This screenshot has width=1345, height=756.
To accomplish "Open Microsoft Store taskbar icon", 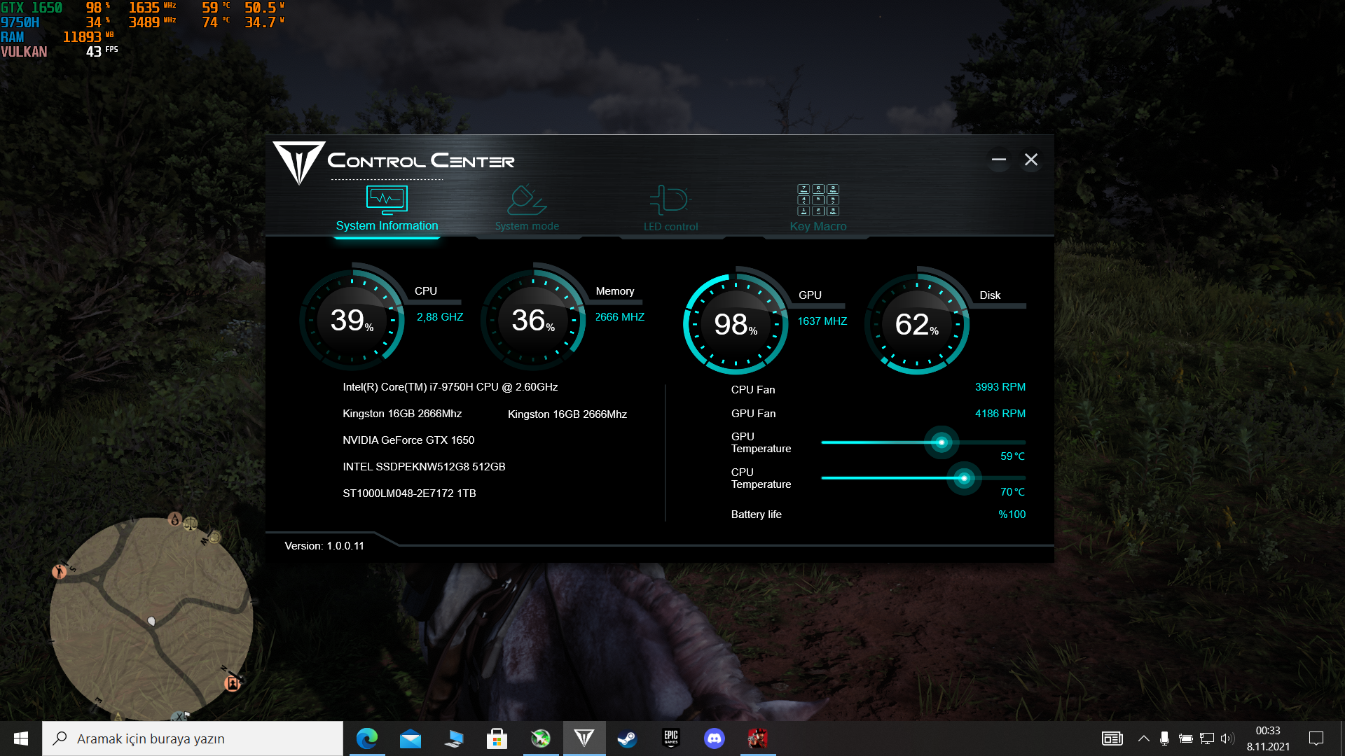I will 497,738.
